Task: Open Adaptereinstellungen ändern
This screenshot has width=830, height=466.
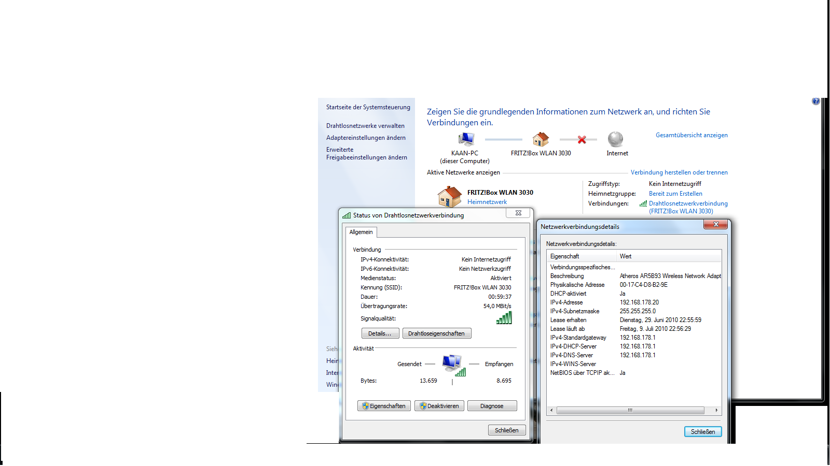Action: [x=366, y=138]
